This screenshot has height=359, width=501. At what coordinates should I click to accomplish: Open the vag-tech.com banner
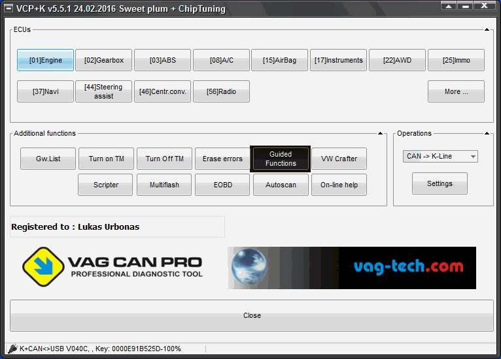click(352, 268)
